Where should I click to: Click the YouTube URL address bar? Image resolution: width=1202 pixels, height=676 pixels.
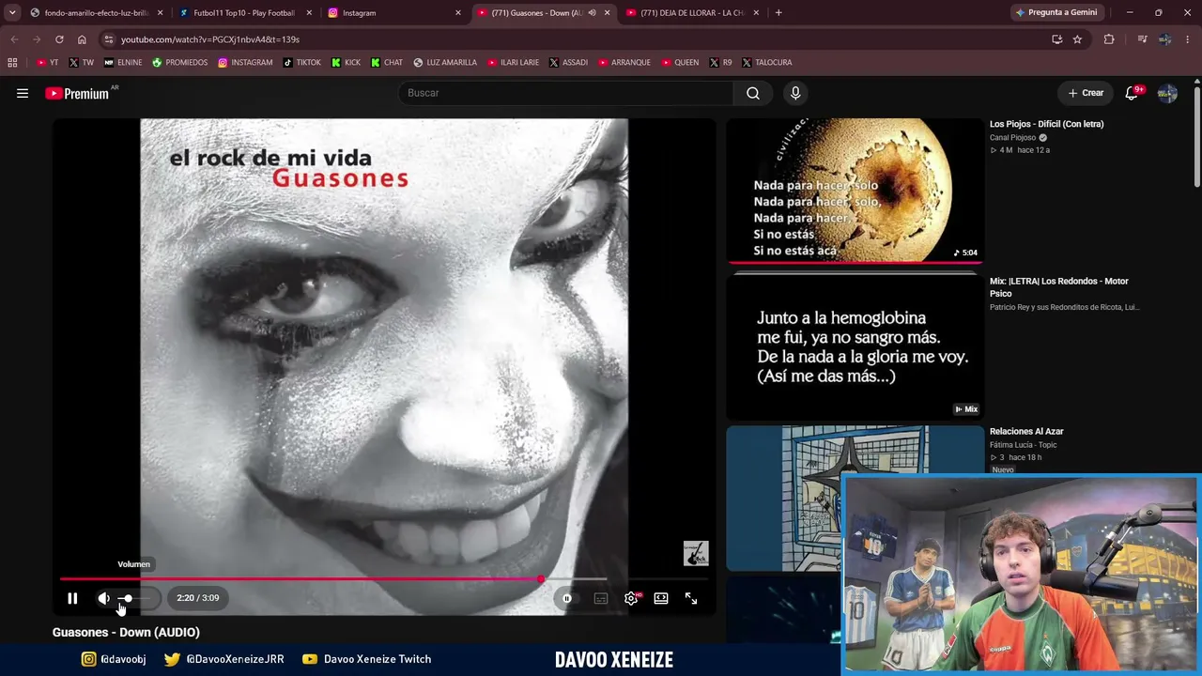[573, 39]
